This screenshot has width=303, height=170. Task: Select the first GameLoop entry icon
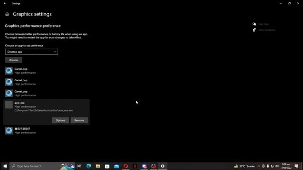(9, 71)
